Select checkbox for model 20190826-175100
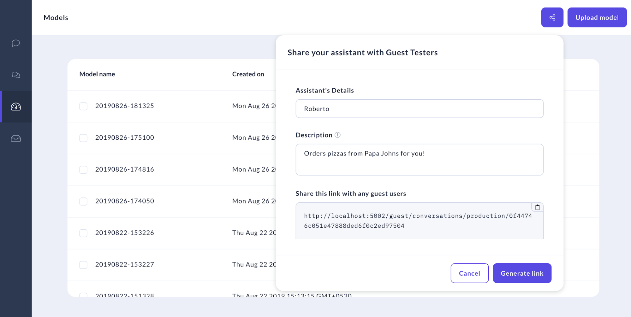Screen dimensions: 631x317 [x=83, y=138]
